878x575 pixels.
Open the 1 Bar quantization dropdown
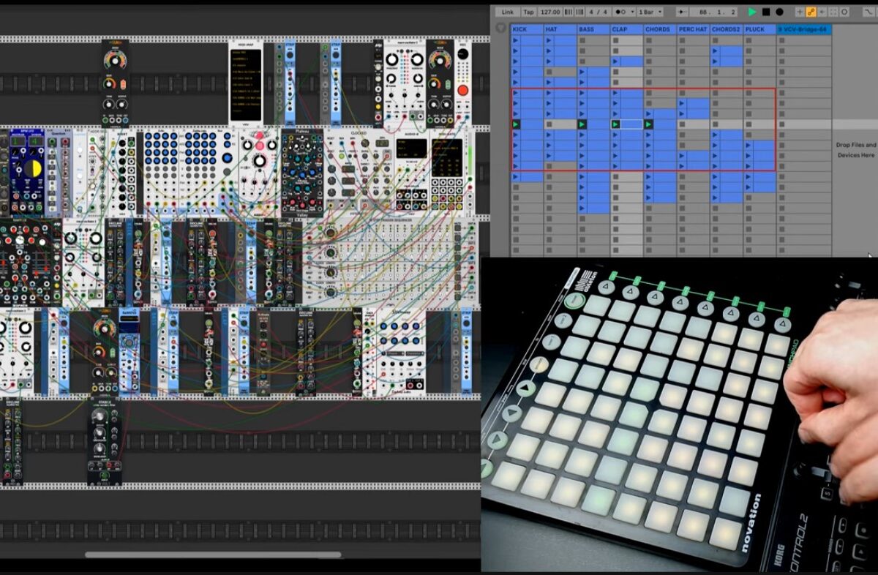650,12
